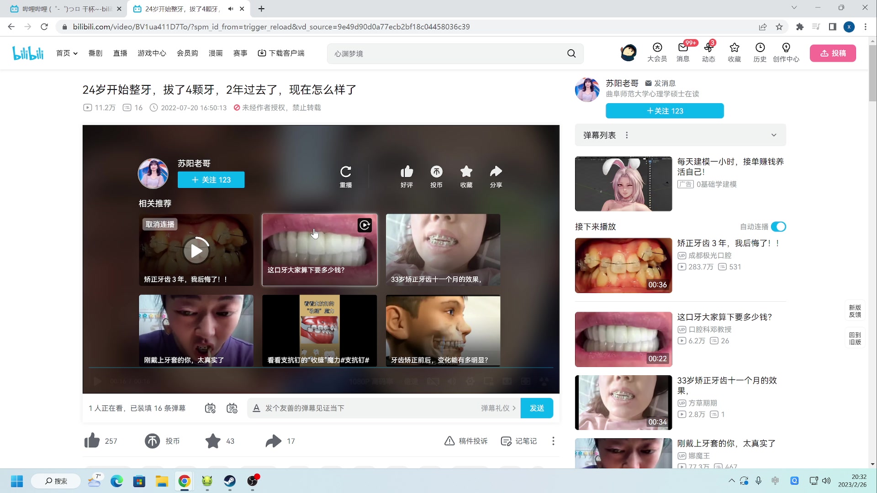877x493 pixels.
Task: Open the 消息 messages icon in the header
Action: (683, 48)
